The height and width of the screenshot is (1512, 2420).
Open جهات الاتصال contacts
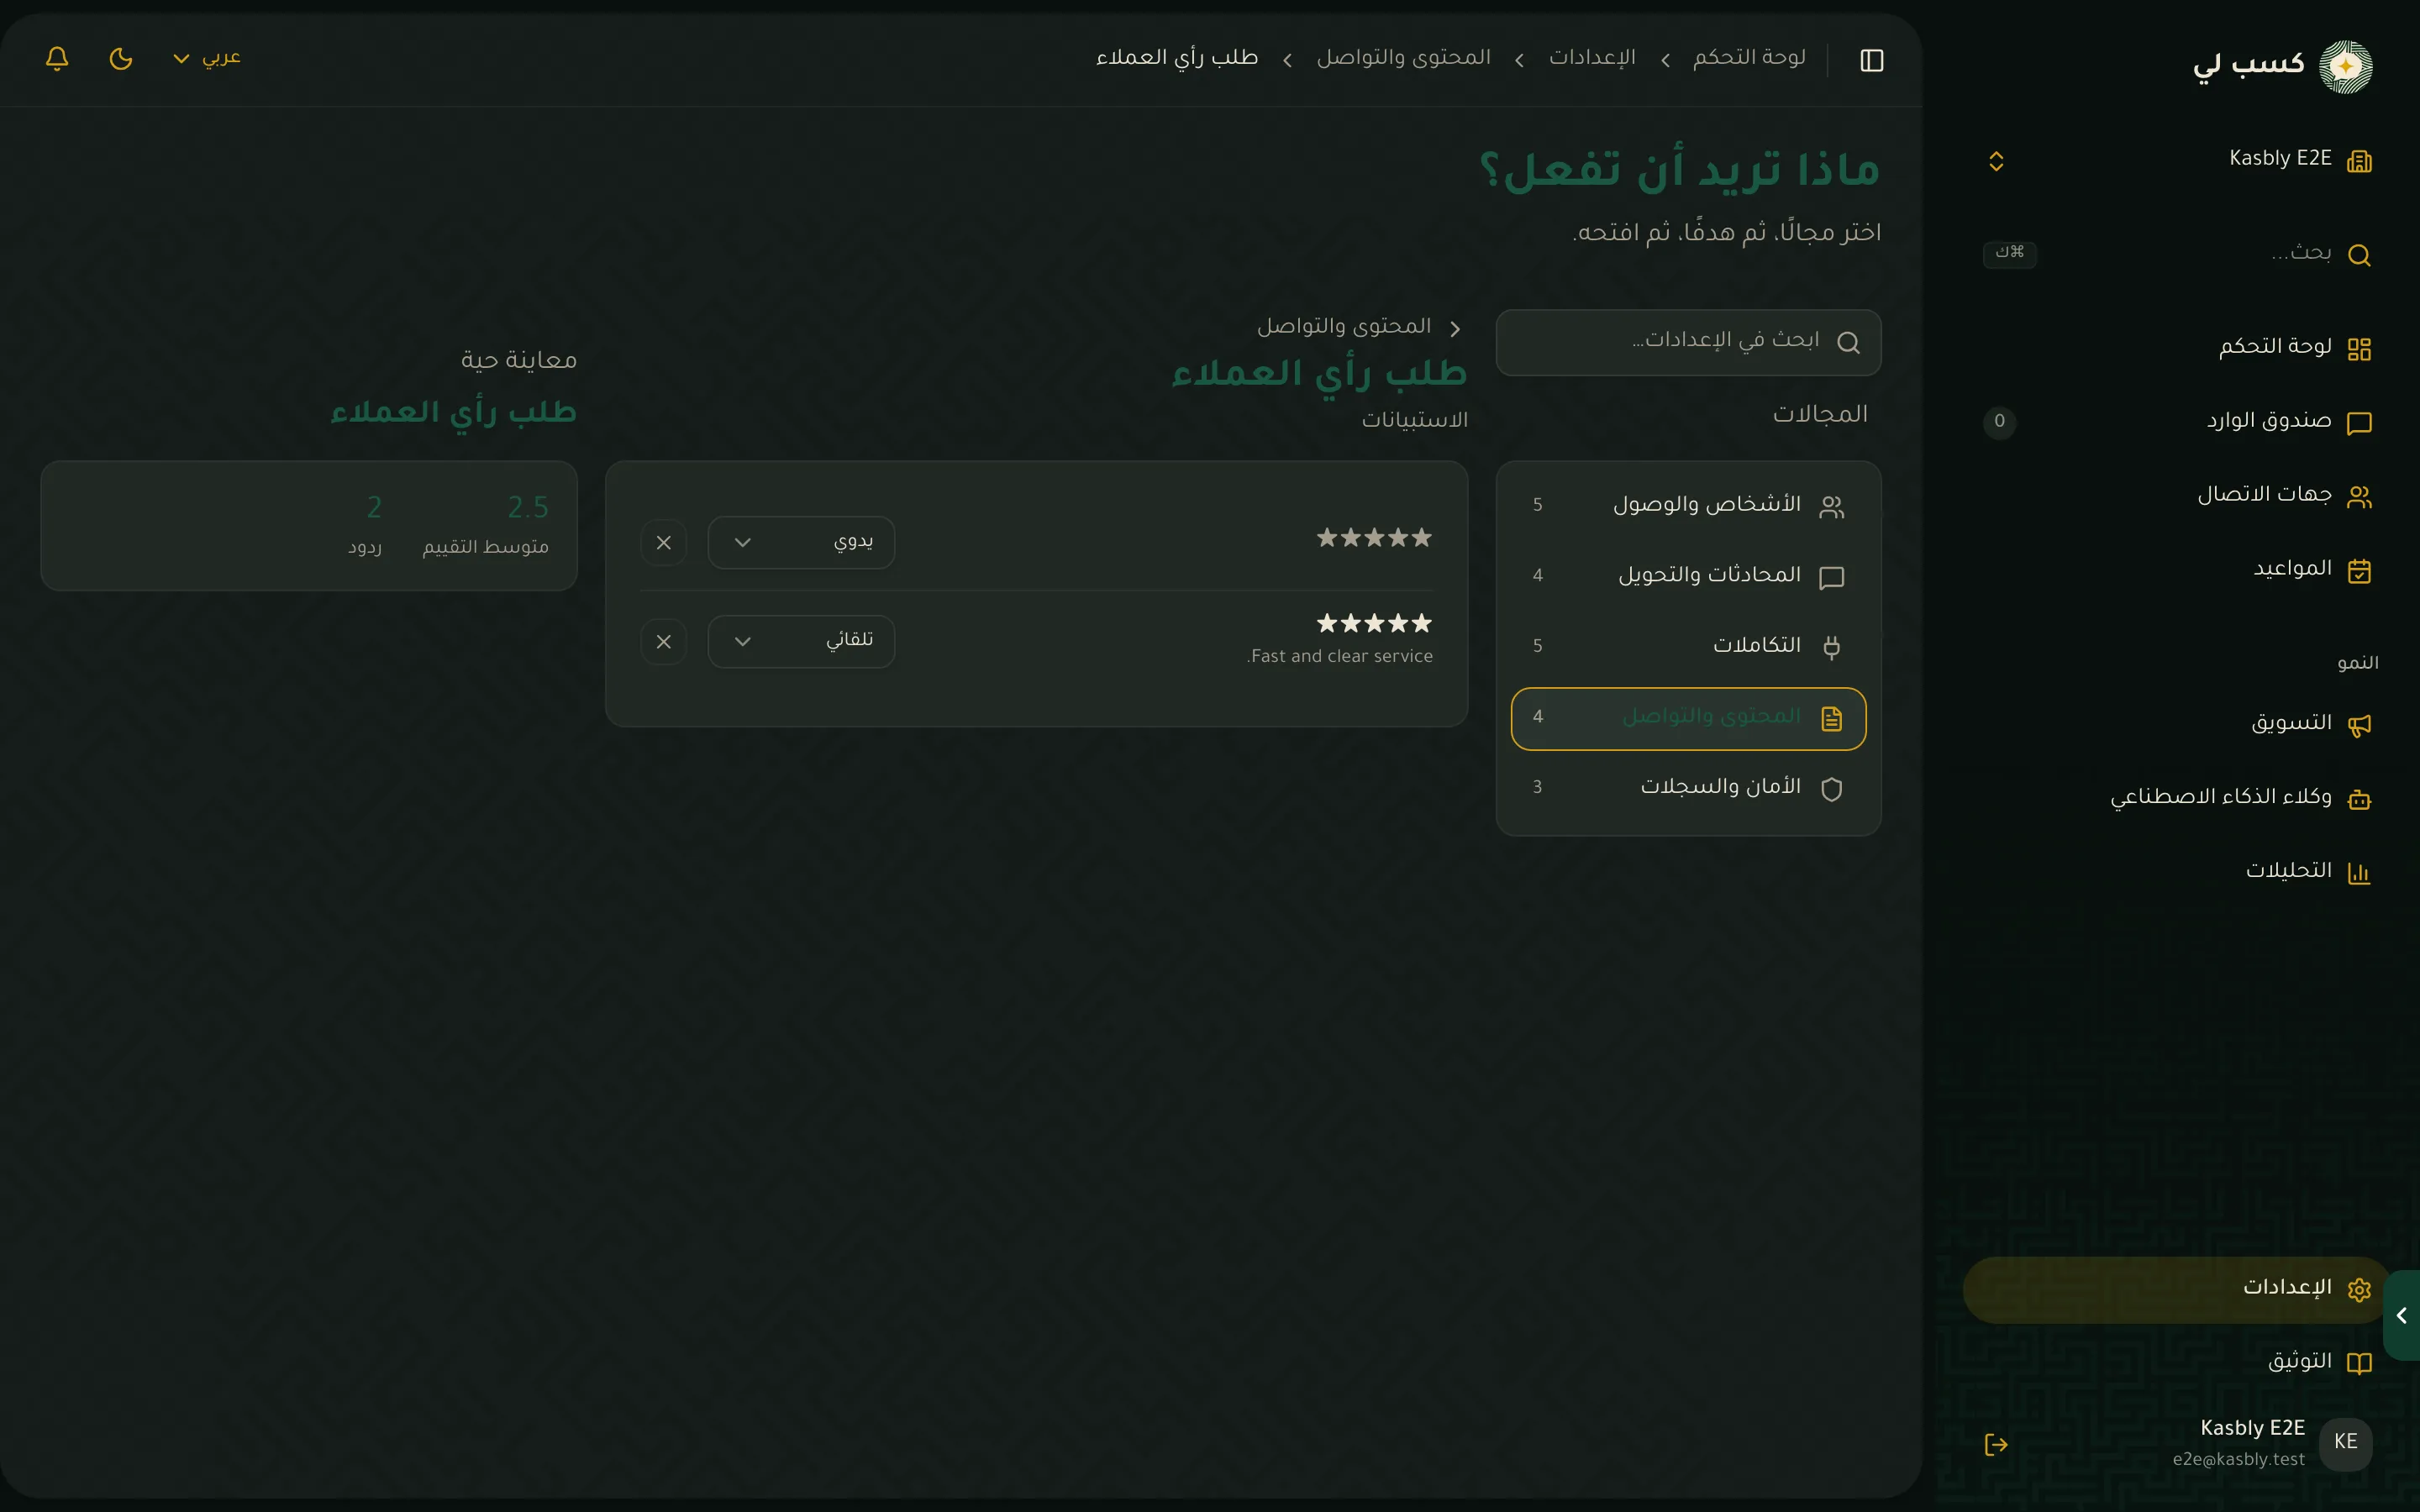[x=2180, y=496]
